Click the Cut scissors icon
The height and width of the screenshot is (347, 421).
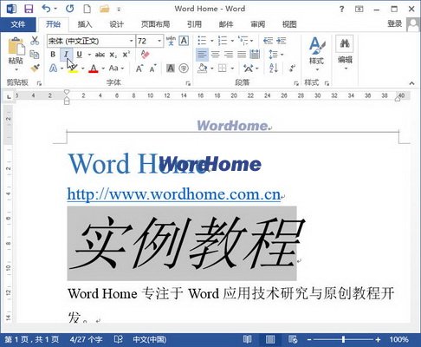pyautogui.click(x=35, y=41)
